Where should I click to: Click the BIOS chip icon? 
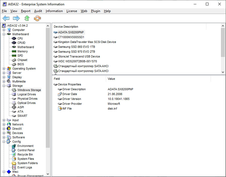pos(14,64)
